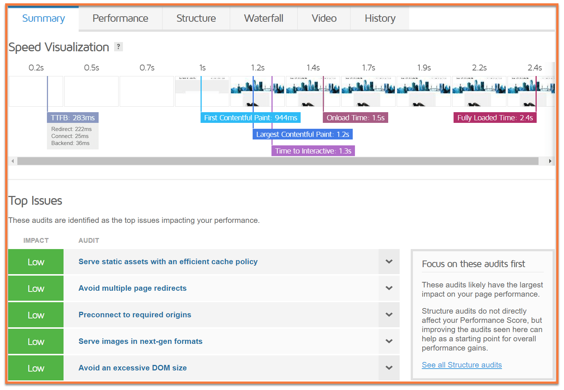
Task: Expand the Avoid multiple page redirects chevron
Action: coord(389,288)
